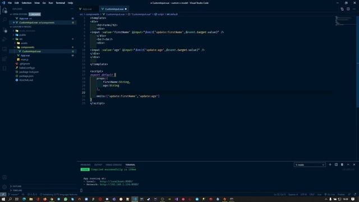Open editor More Actions ellipsis
The width and height of the screenshot is (359, 202).
[x=354, y=9]
